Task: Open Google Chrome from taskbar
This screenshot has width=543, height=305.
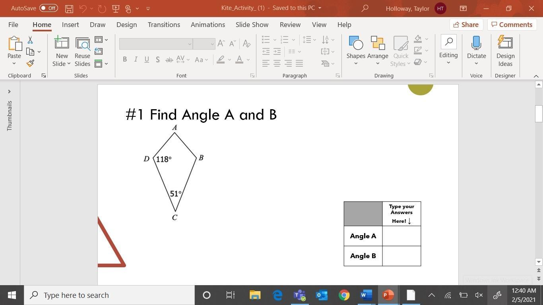Action: click(x=344, y=295)
